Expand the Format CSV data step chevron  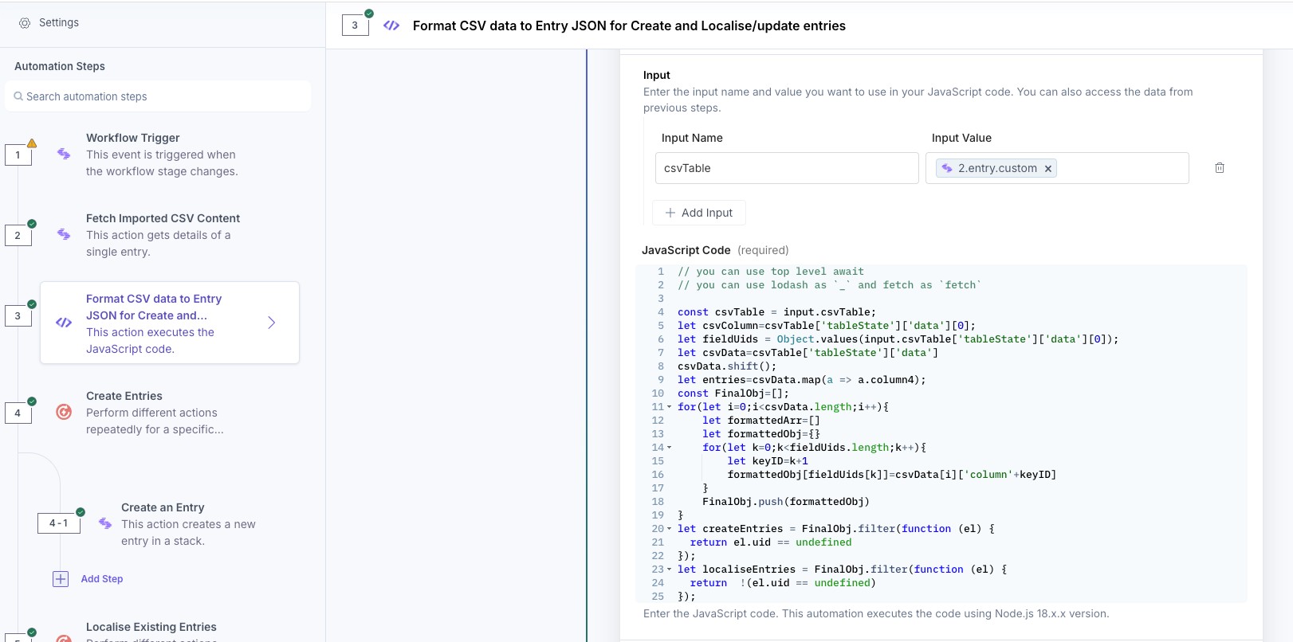272,323
